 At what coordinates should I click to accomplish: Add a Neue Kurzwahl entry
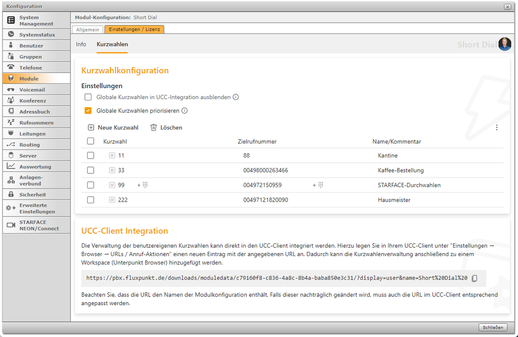pos(113,128)
